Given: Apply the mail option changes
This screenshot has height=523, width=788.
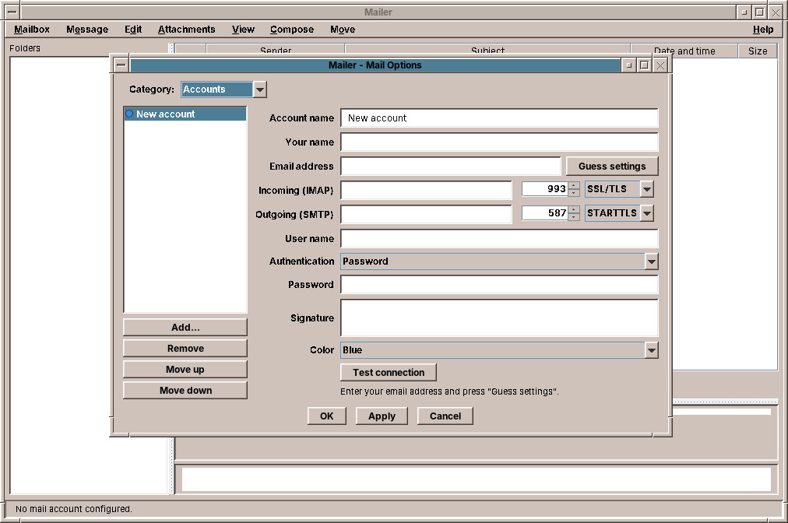Looking at the screenshot, I should pos(382,416).
